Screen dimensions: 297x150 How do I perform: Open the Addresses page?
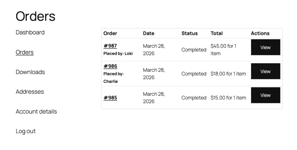pyautogui.click(x=30, y=92)
